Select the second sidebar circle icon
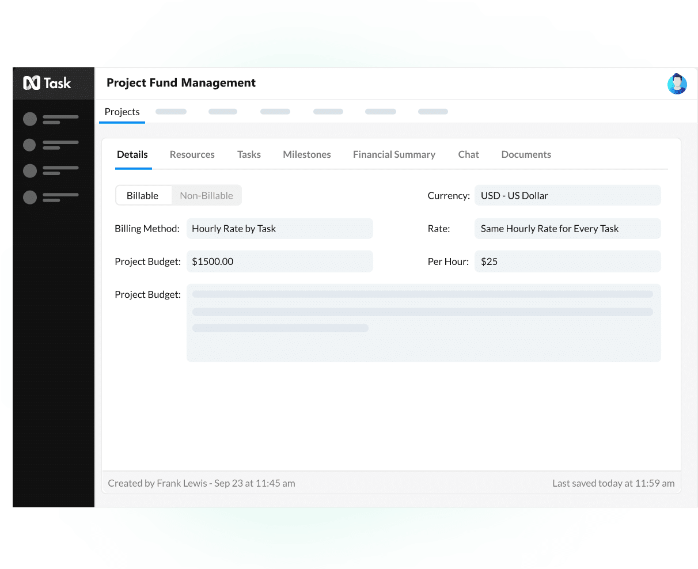This screenshot has width=698, height=569. [x=30, y=145]
